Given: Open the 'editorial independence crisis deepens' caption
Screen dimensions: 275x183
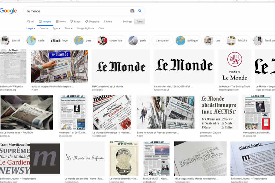Looking at the screenshot, I should (x=52, y=86).
